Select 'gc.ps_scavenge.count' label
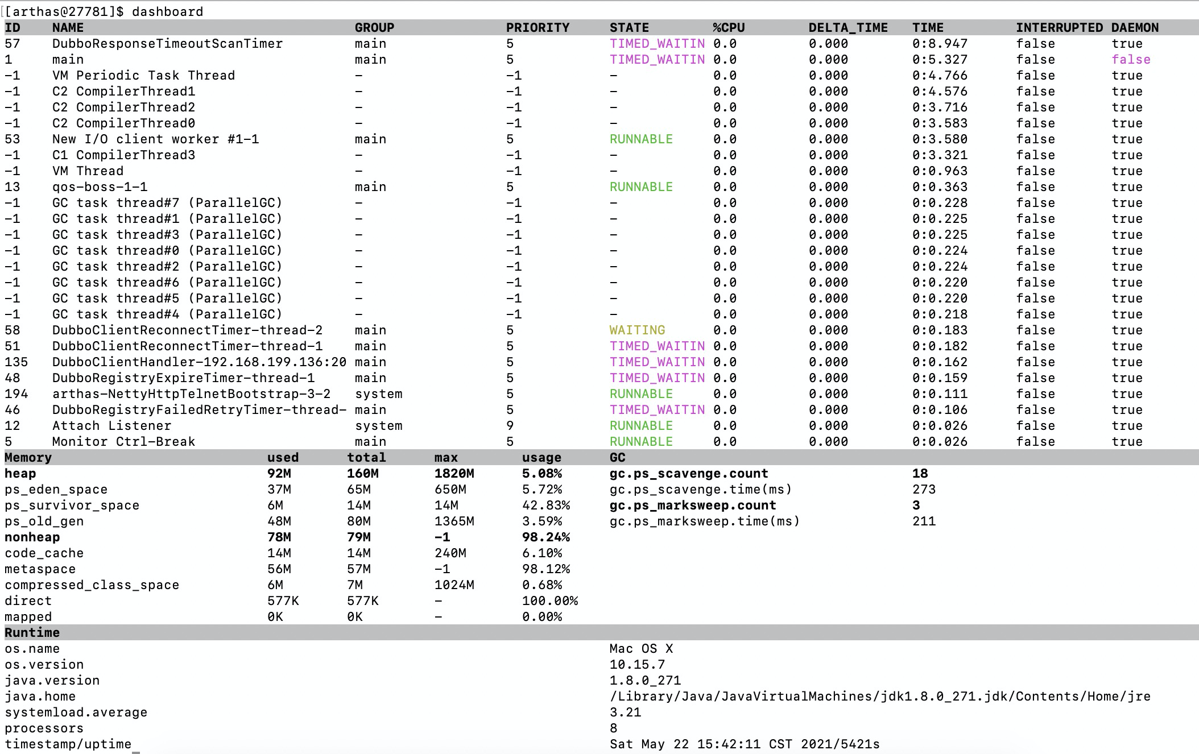Screen dimensions: 1199x754 pyautogui.click(x=689, y=473)
